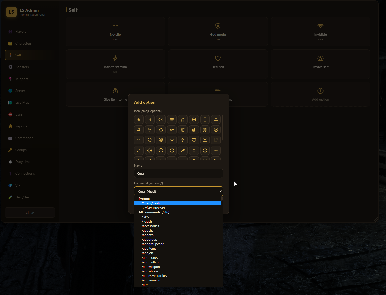
Task: Pick the heart icon in the icon picker
Action: 194,140
